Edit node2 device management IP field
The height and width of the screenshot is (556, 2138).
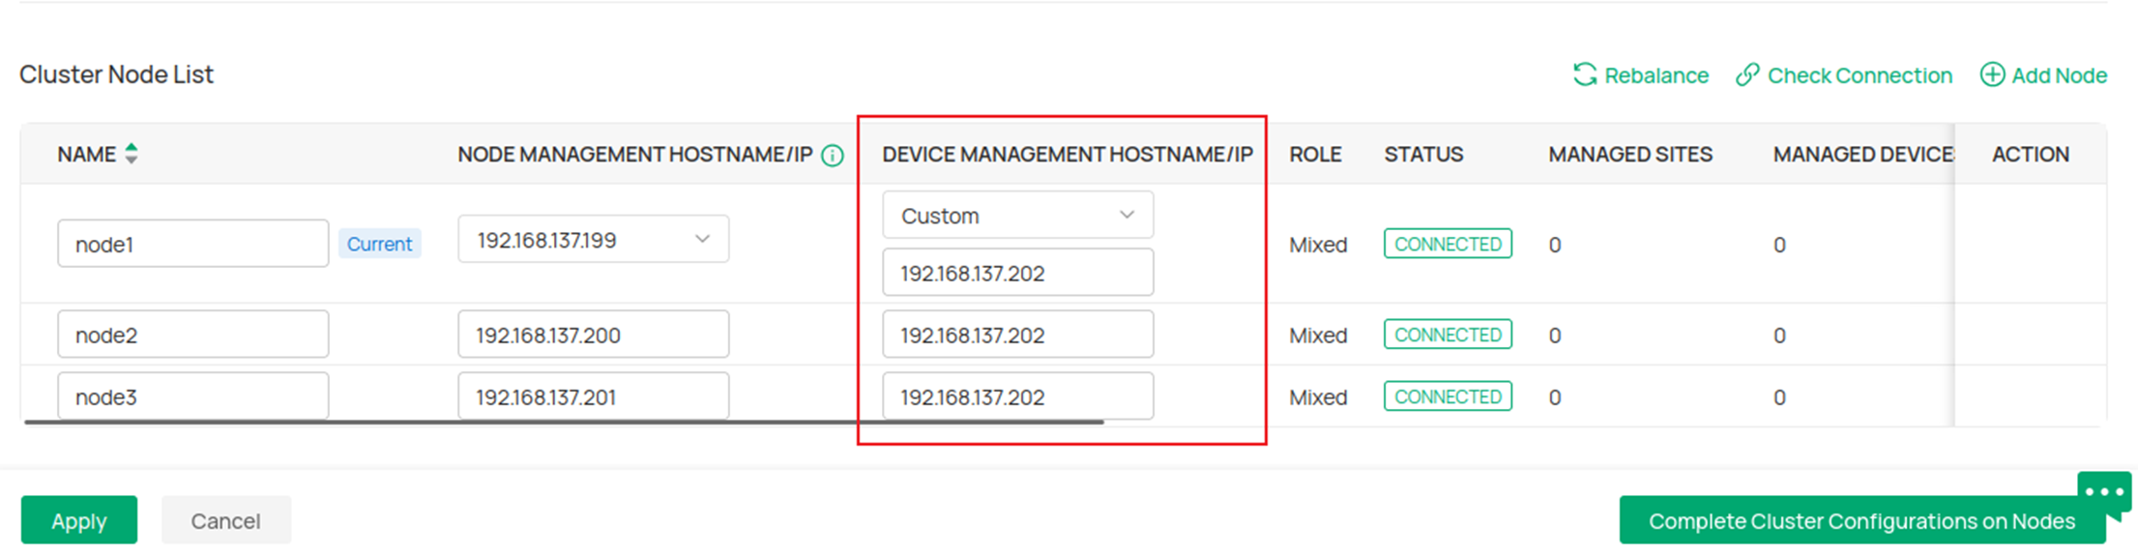pyautogui.click(x=1017, y=335)
